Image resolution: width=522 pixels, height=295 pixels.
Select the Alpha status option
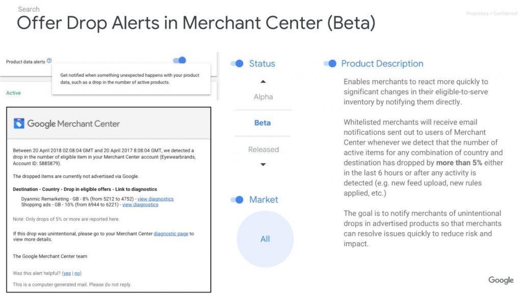pos(263,97)
